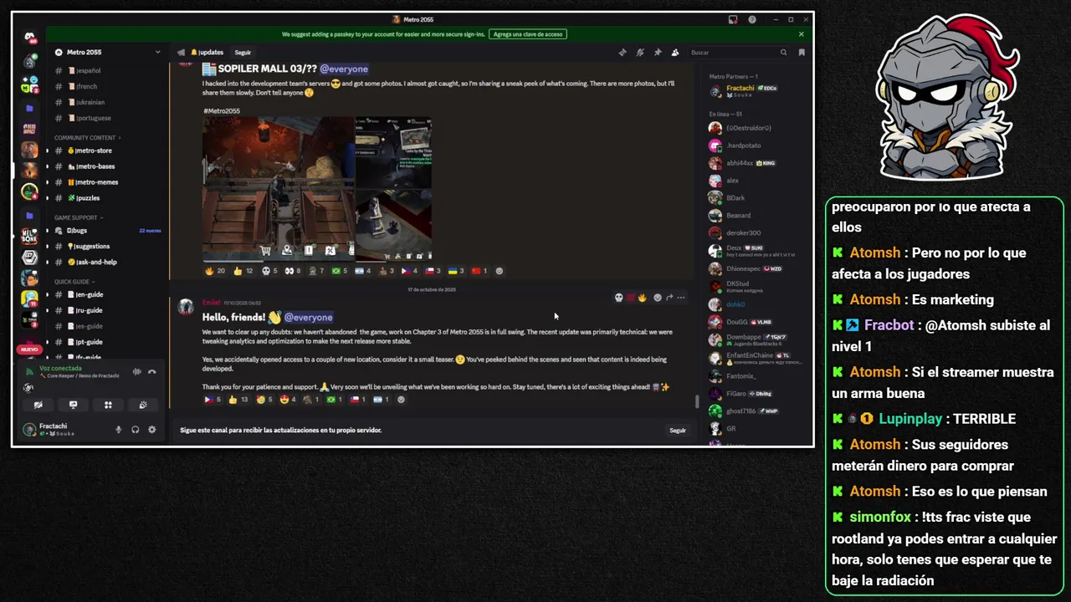Add reaction on Hello, friends message
Image resolution: width=1071 pixels, height=602 pixels.
pos(401,400)
